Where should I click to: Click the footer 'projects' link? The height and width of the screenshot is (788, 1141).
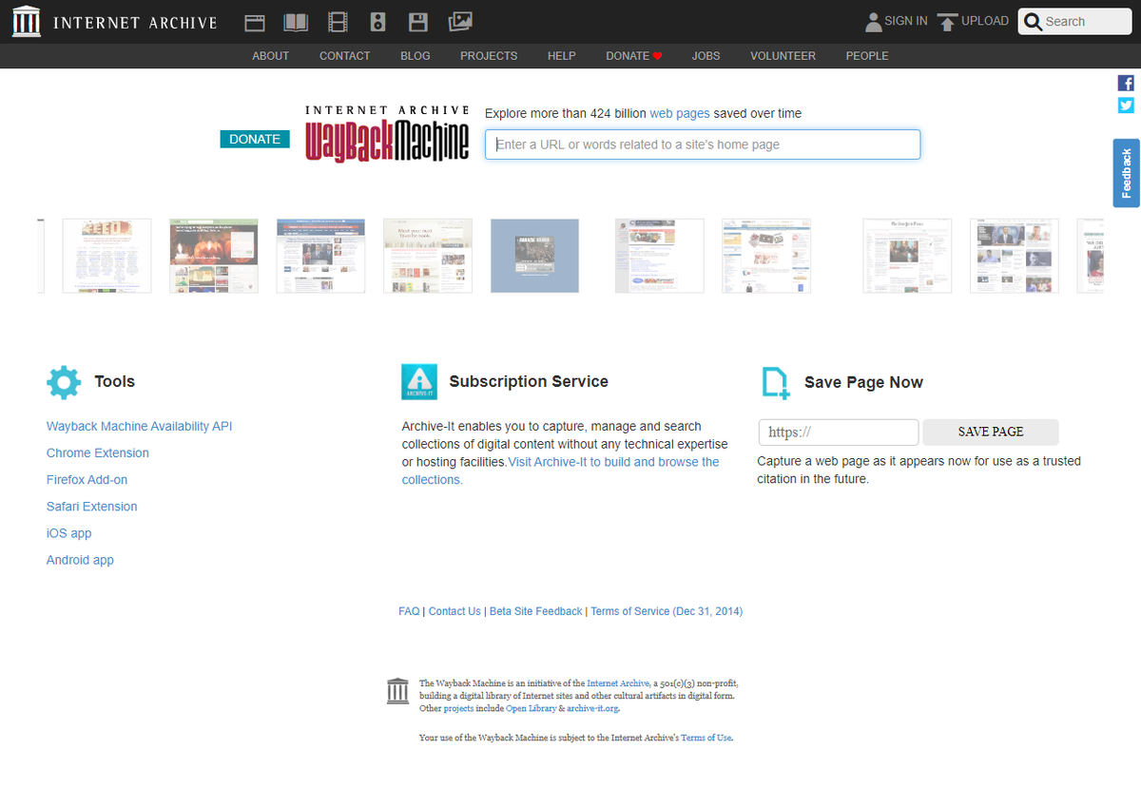458,708
